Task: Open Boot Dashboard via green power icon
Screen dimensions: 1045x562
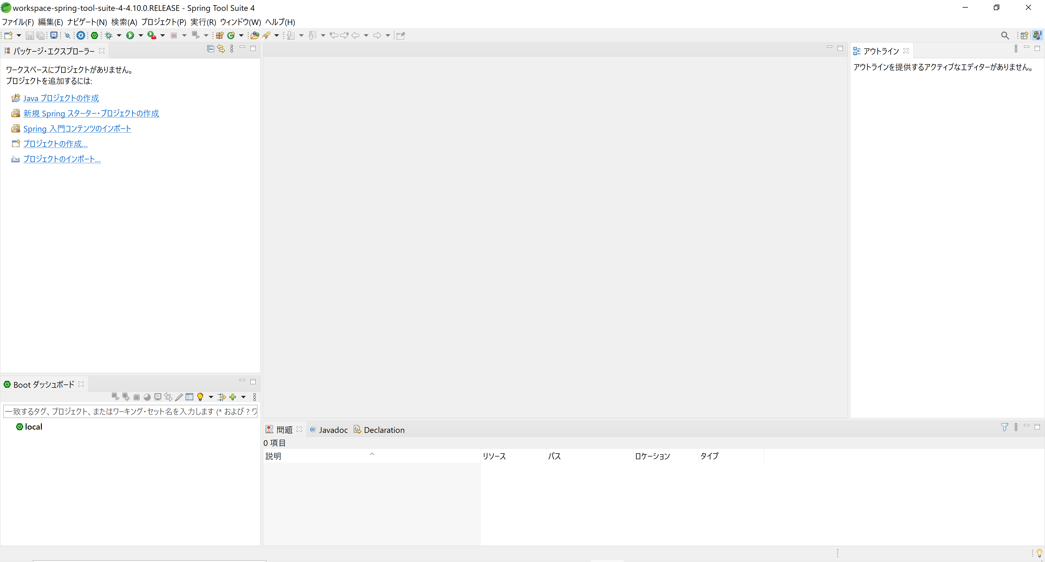Action: pos(94,36)
